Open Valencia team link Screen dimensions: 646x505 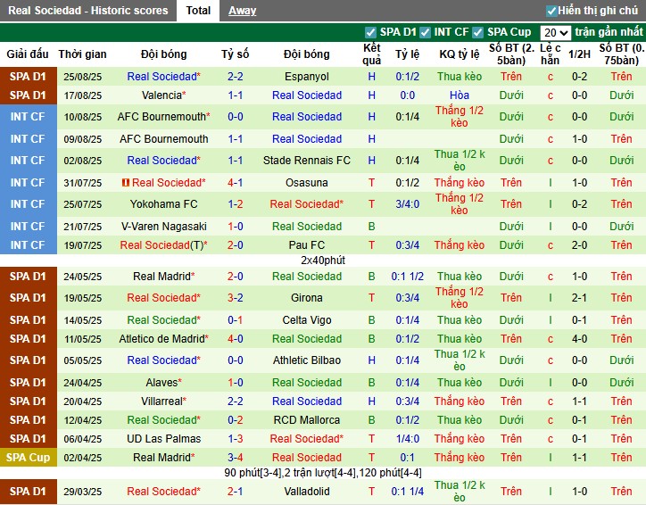click(x=161, y=95)
